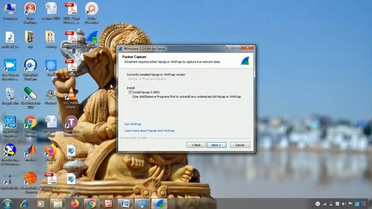Launch VLC media player from desktop
Viewport: 372px width, 209px height.
[x=71, y=98]
